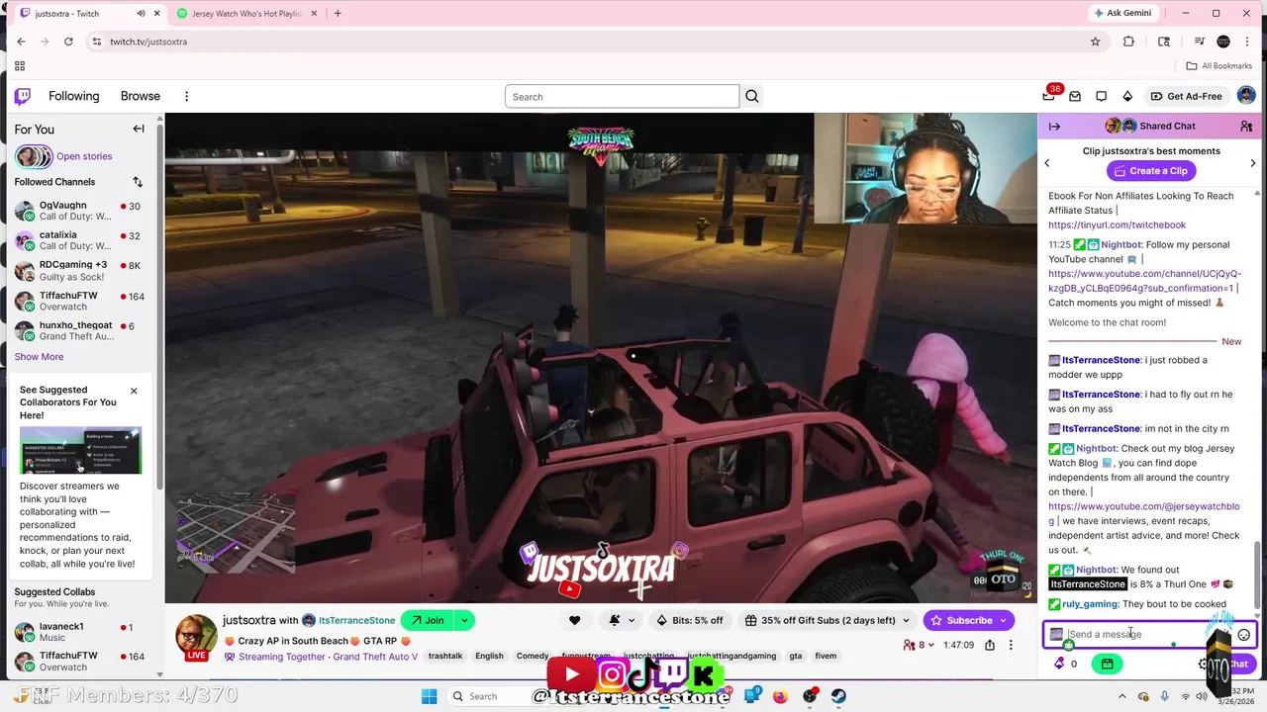
Task: Expand the Join dropdown arrow
Action: [464, 621]
